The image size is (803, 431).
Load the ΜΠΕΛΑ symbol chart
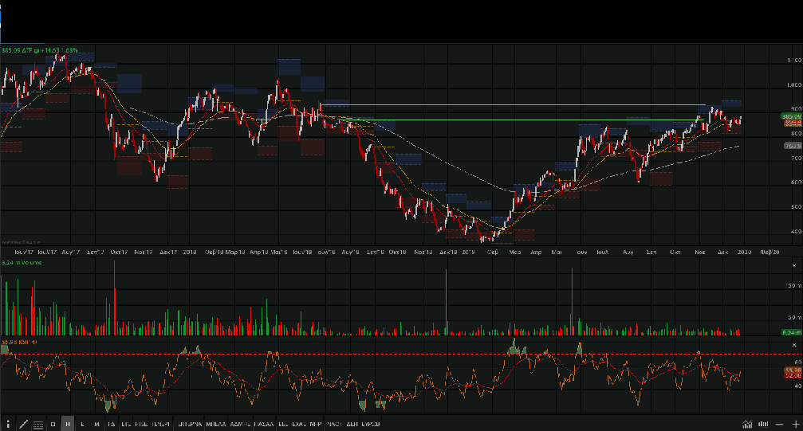pos(215,424)
